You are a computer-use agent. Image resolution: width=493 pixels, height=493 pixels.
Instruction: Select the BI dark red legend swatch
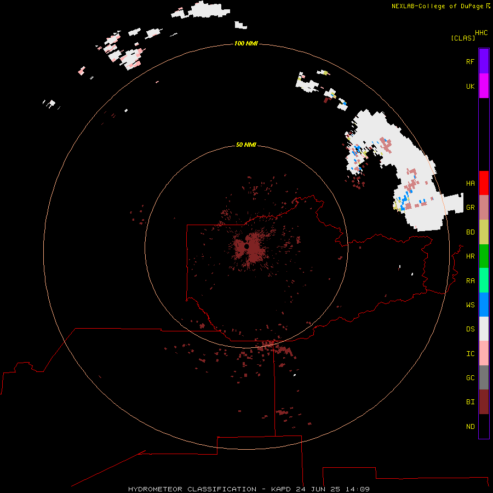coord(484,402)
